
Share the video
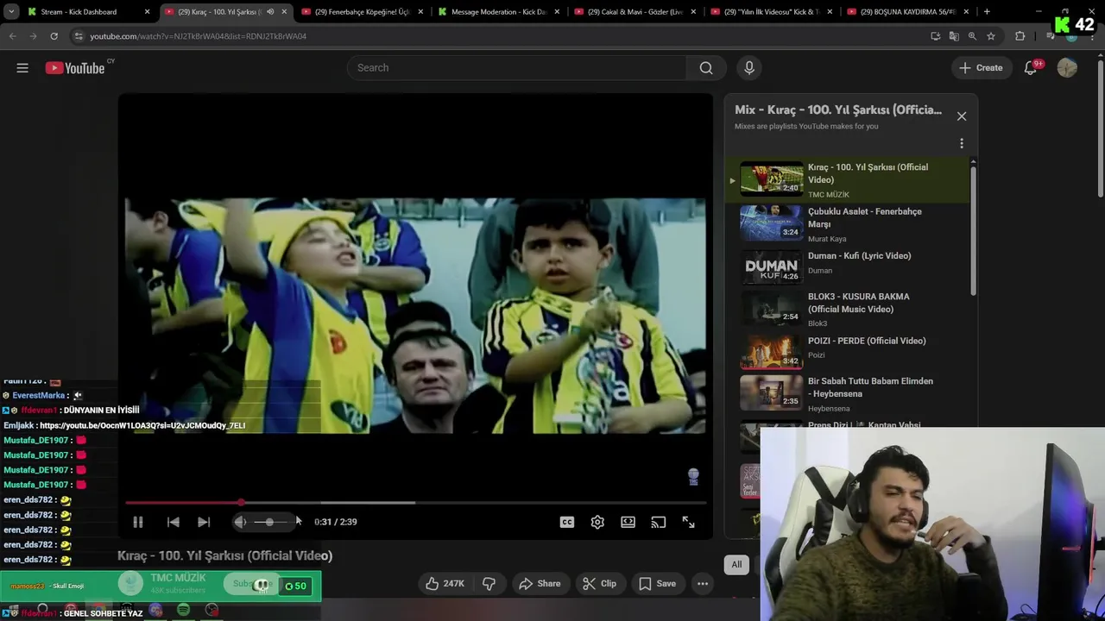click(540, 584)
